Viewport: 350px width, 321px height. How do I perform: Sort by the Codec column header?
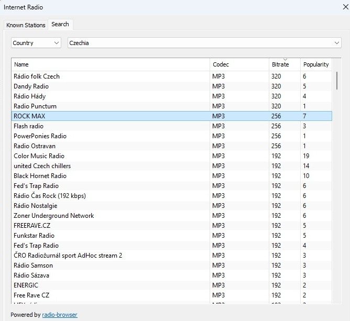point(239,64)
